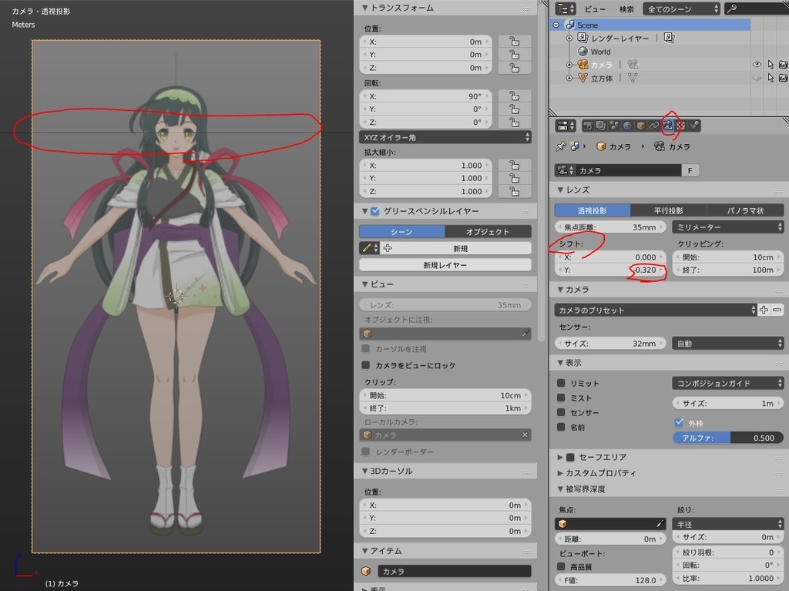Viewport: 789px width, 591px height.
Task: Click the render layer icon right of レンダーレイヤー
Action: point(670,38)
